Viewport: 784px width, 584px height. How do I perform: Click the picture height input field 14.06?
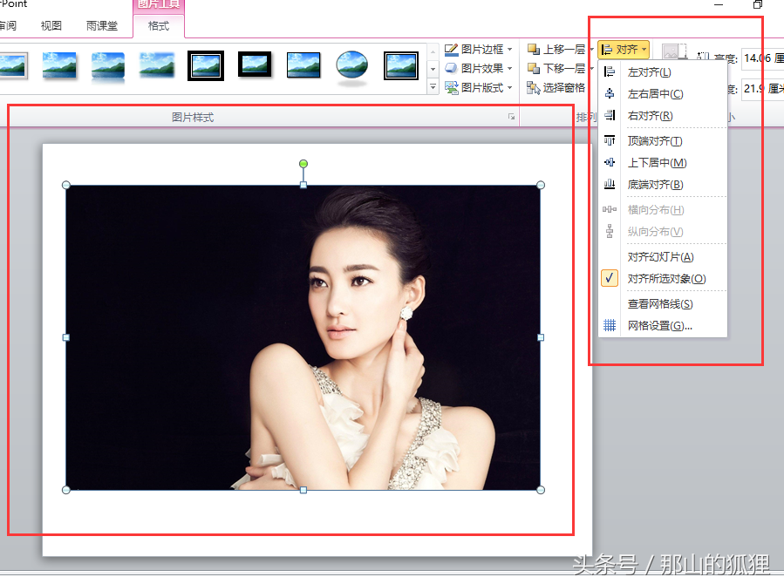762,58
